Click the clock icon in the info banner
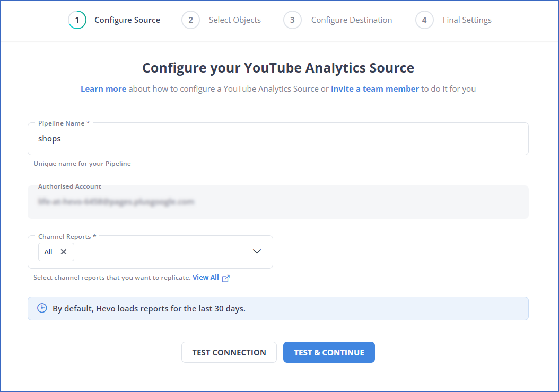Image resolution: width=559 pixels, height=392 pixels. point(42,308)
